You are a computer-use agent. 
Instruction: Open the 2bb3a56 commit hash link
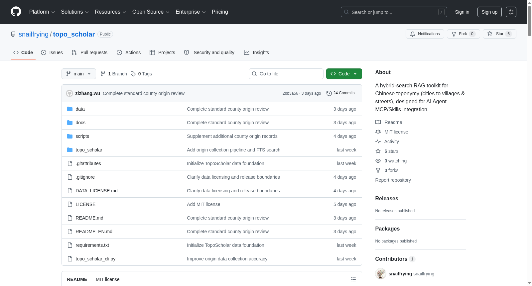point(290,93)
